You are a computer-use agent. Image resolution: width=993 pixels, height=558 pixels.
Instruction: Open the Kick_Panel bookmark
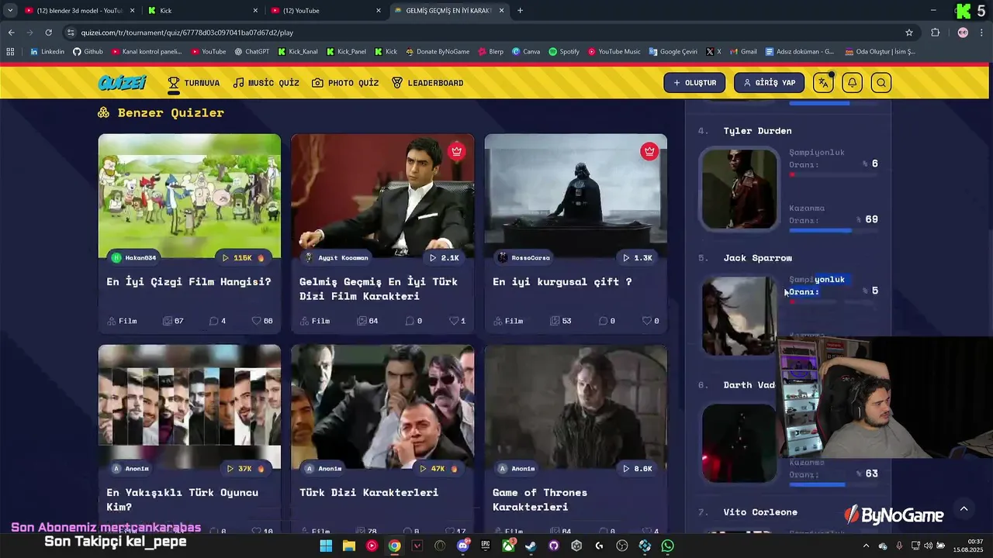(346, 52)
